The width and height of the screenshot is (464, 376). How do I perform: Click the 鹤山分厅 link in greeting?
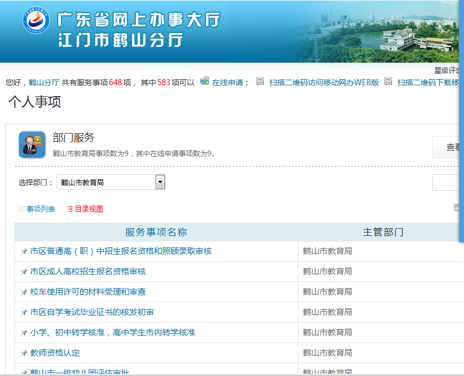coord(44,82)
